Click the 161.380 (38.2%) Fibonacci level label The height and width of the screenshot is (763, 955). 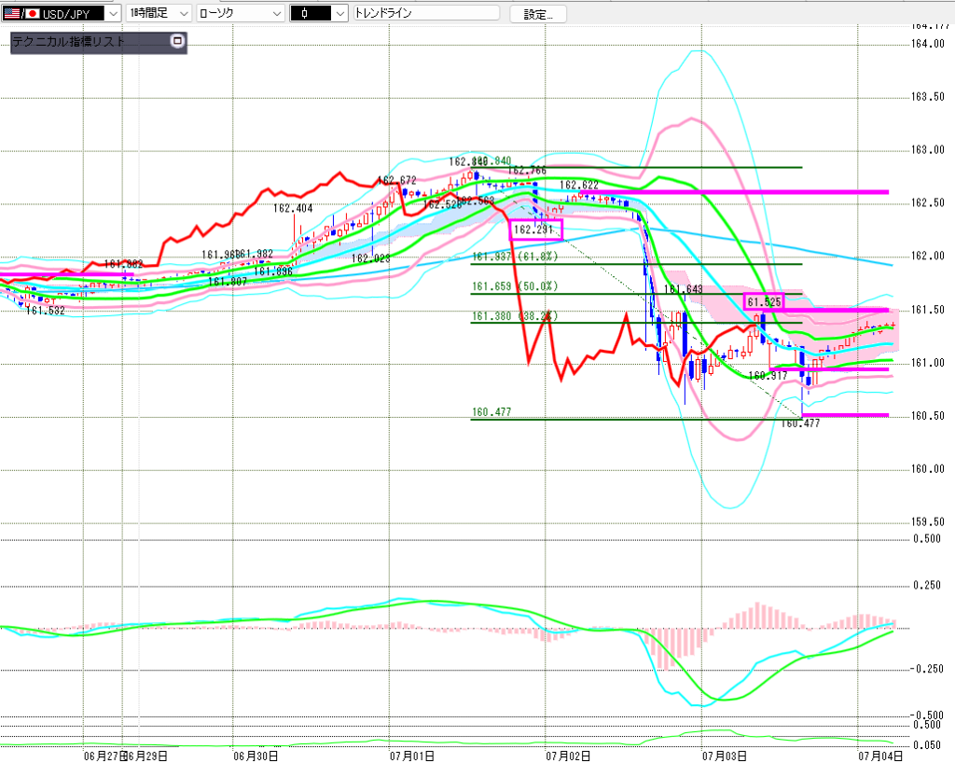(x=515, y=316)
